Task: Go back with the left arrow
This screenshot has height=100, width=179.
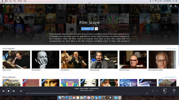Action: click(x=8, y=6)
